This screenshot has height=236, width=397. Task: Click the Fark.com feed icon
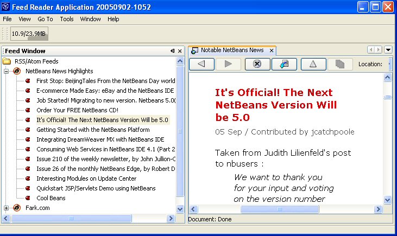[x=17, y=208]
